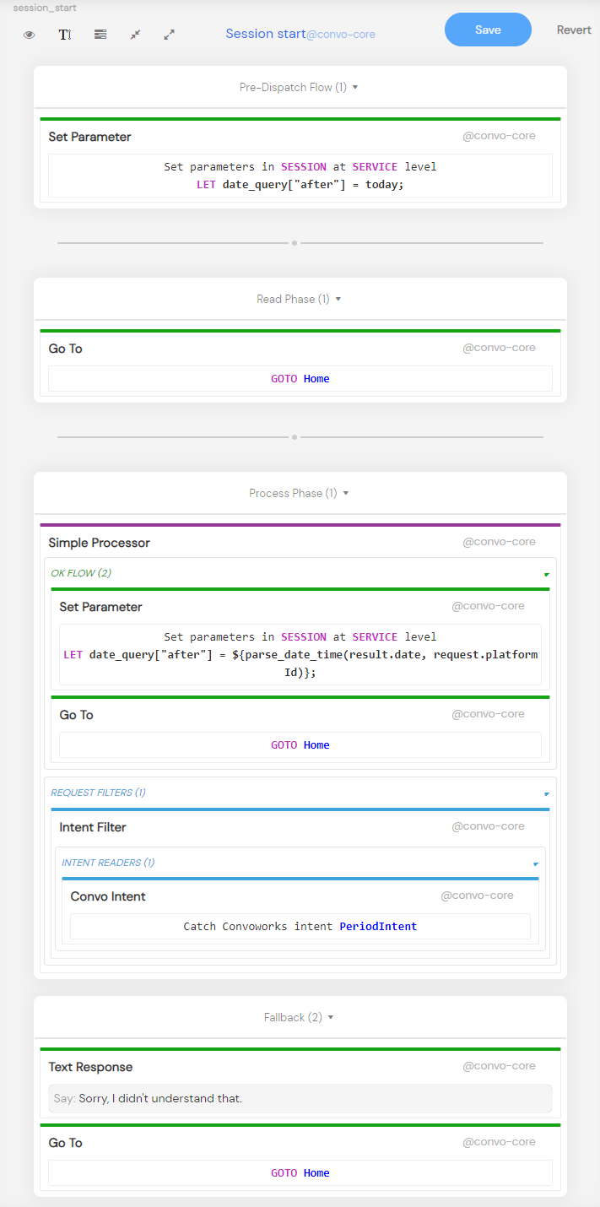
Task: Collapse the INTENT READERS (1) section arrow
Action: 535,863
